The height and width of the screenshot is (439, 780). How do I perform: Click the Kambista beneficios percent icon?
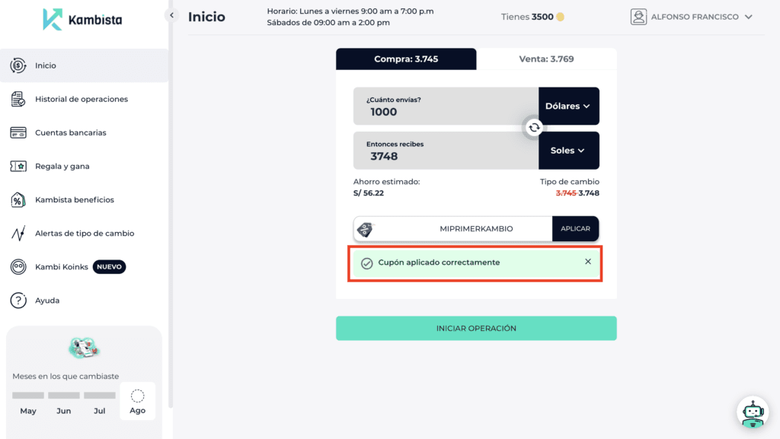click(18, 200)
